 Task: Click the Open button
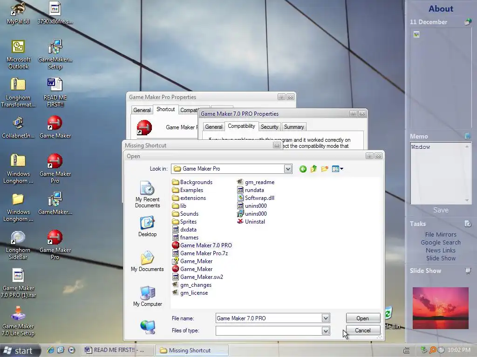pos(363,318)
